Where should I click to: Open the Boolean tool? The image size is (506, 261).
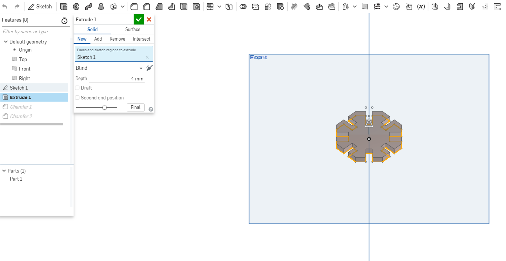[243, 7]
